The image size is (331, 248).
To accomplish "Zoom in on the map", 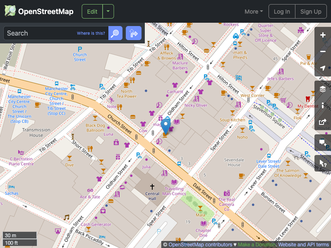I will pyautogui.click(x=323, y=35).
